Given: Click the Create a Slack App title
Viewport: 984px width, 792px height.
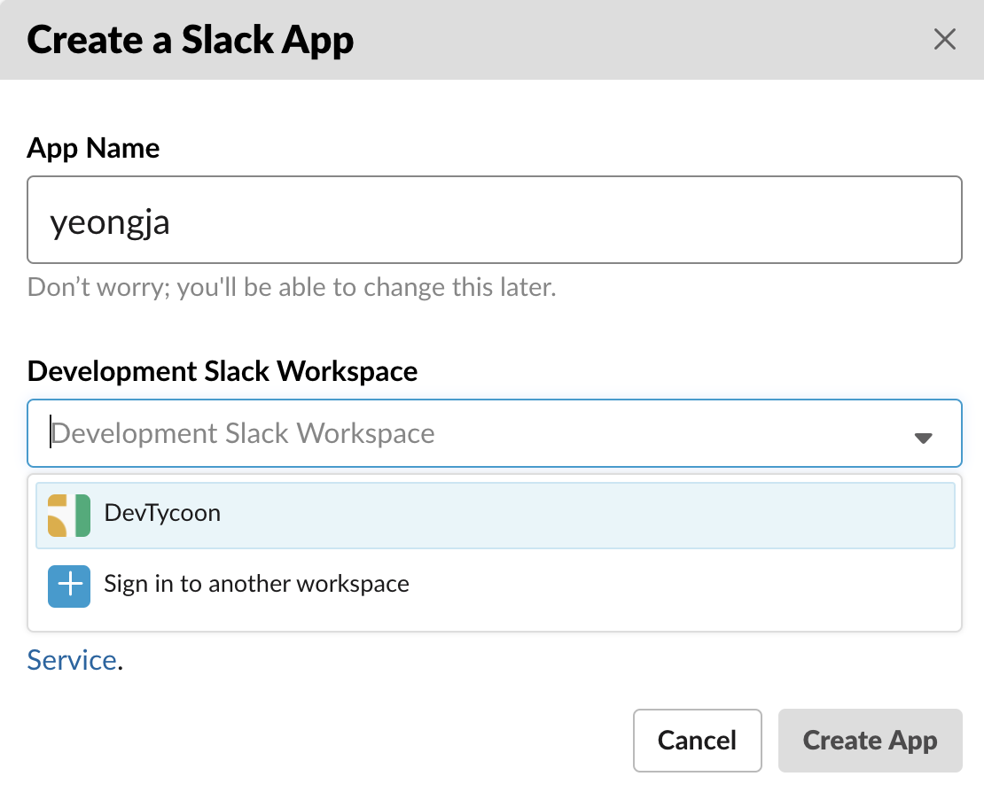Looking at the screenshot, I should [x=190, y=40].
